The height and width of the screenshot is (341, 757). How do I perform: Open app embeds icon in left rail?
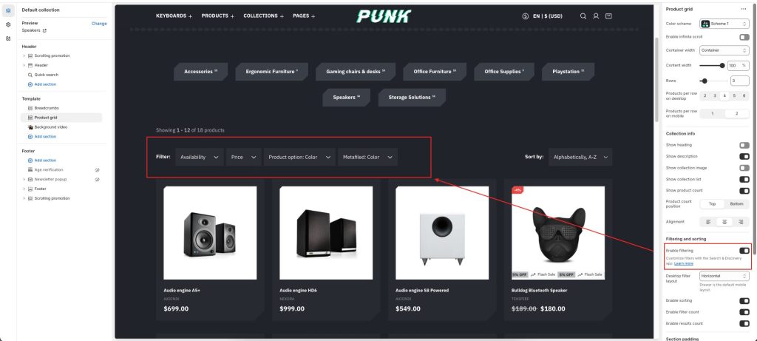click(8, 38)
